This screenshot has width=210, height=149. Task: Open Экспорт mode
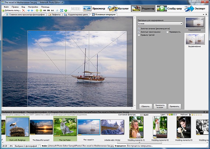click(195, 8)
